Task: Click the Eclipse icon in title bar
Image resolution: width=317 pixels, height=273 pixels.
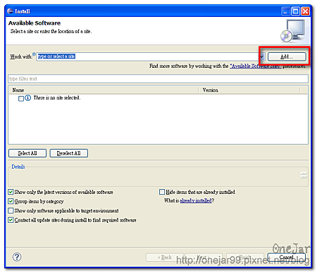Action: pyautogui.click(x=11, y=11)
